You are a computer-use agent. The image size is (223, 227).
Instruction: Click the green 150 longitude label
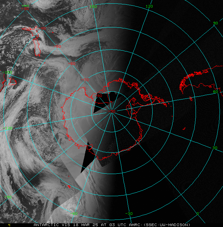tap(93, 7)
